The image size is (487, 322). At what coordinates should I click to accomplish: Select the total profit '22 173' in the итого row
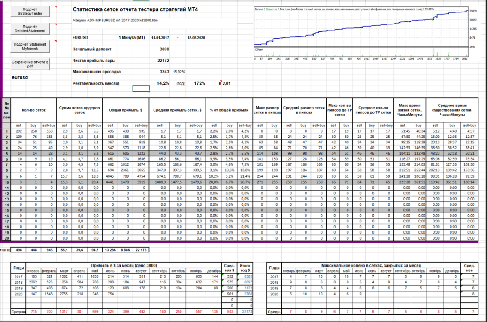[141, 250]
